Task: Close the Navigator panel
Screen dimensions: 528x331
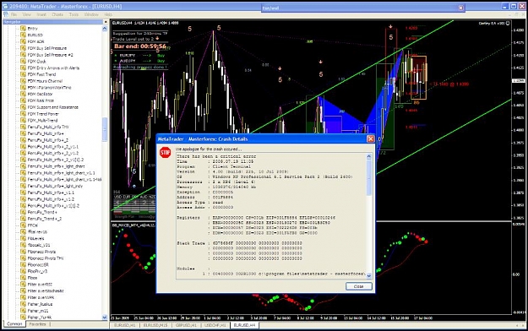Action: tap(106, 22)
